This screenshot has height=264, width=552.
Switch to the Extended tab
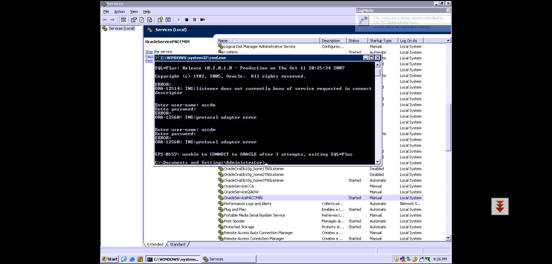[x=155, y=244]
